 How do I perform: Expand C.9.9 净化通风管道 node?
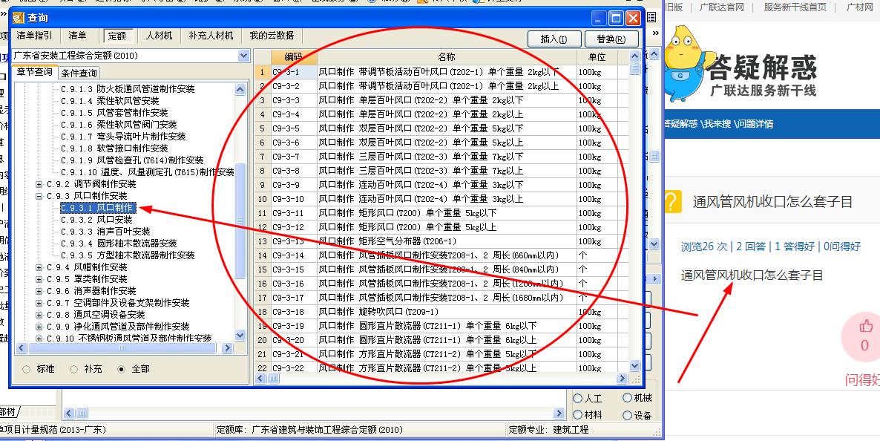[x=39, y=327]
